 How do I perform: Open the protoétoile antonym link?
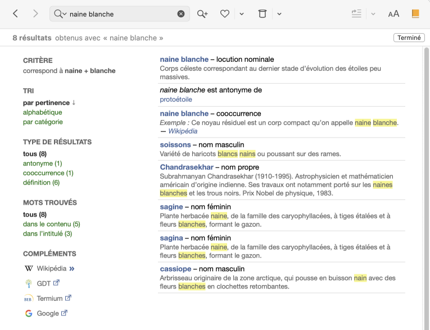(x=176, y=99)
